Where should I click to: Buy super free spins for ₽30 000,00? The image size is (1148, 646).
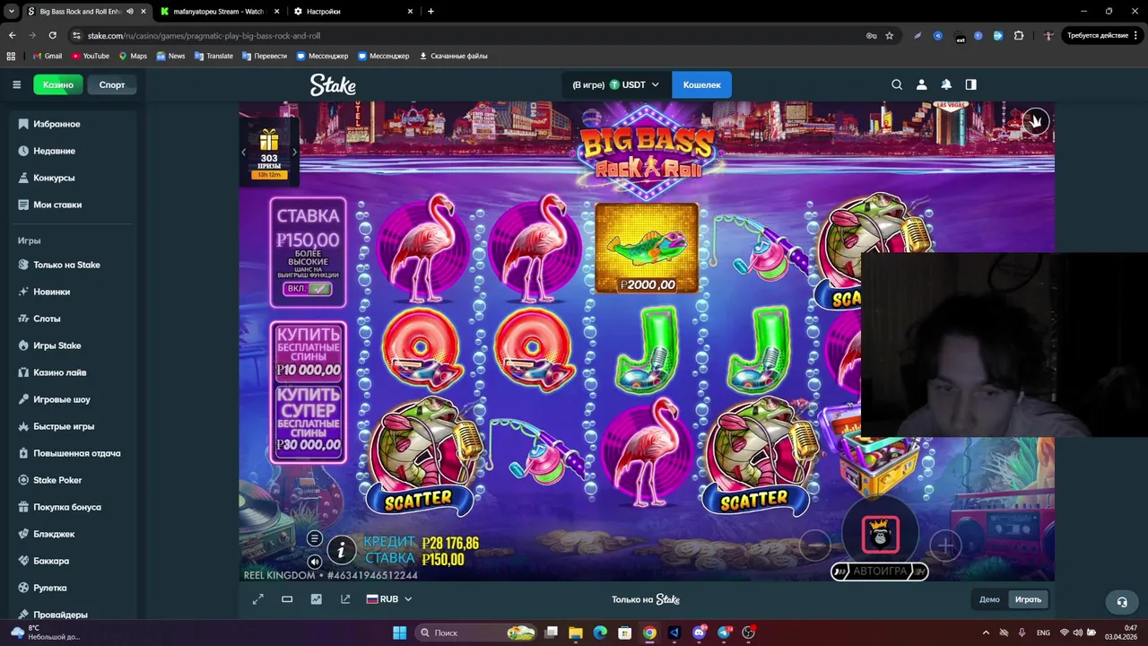[x=309, y=420]
